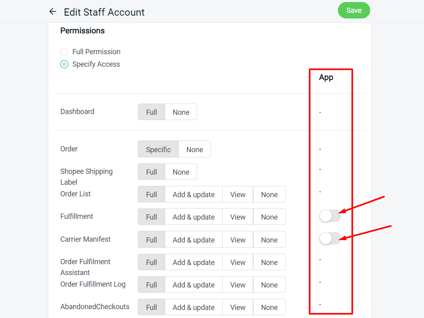Set AbandonedCheckouts permission to None
424x318 pixels.
tap(269, 307)
